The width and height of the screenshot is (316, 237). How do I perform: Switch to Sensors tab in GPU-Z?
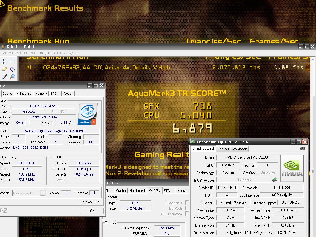point(223,149)
